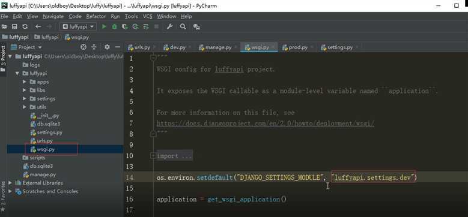Click Collapse All icon in Project panel
The height and width of the screenshot is (217, 468).
click(94, 47)
